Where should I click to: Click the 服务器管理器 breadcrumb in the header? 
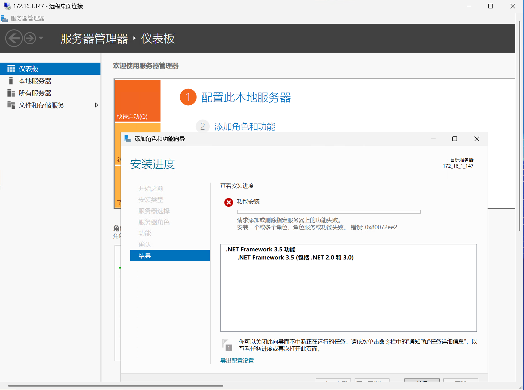pos(94,39)
